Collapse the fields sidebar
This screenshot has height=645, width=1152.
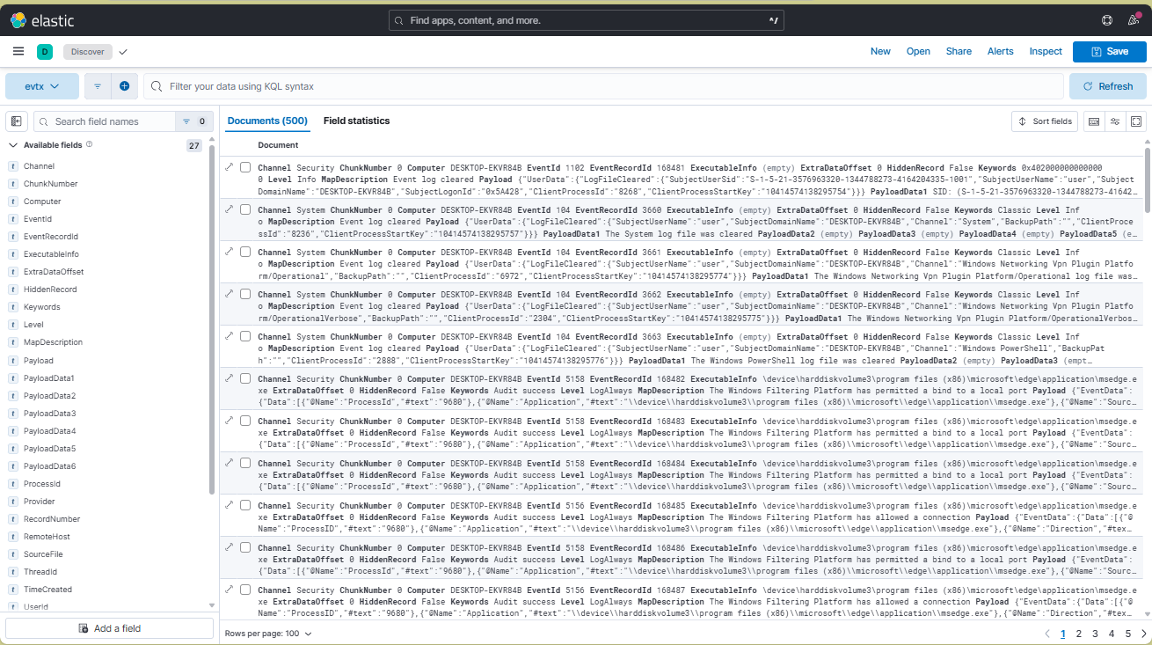tap(15, 121)
